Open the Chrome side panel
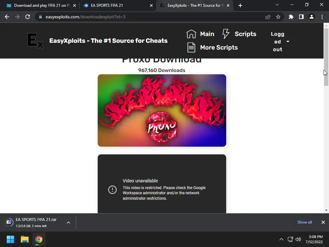The image size is (329, 247). point(301,17)
